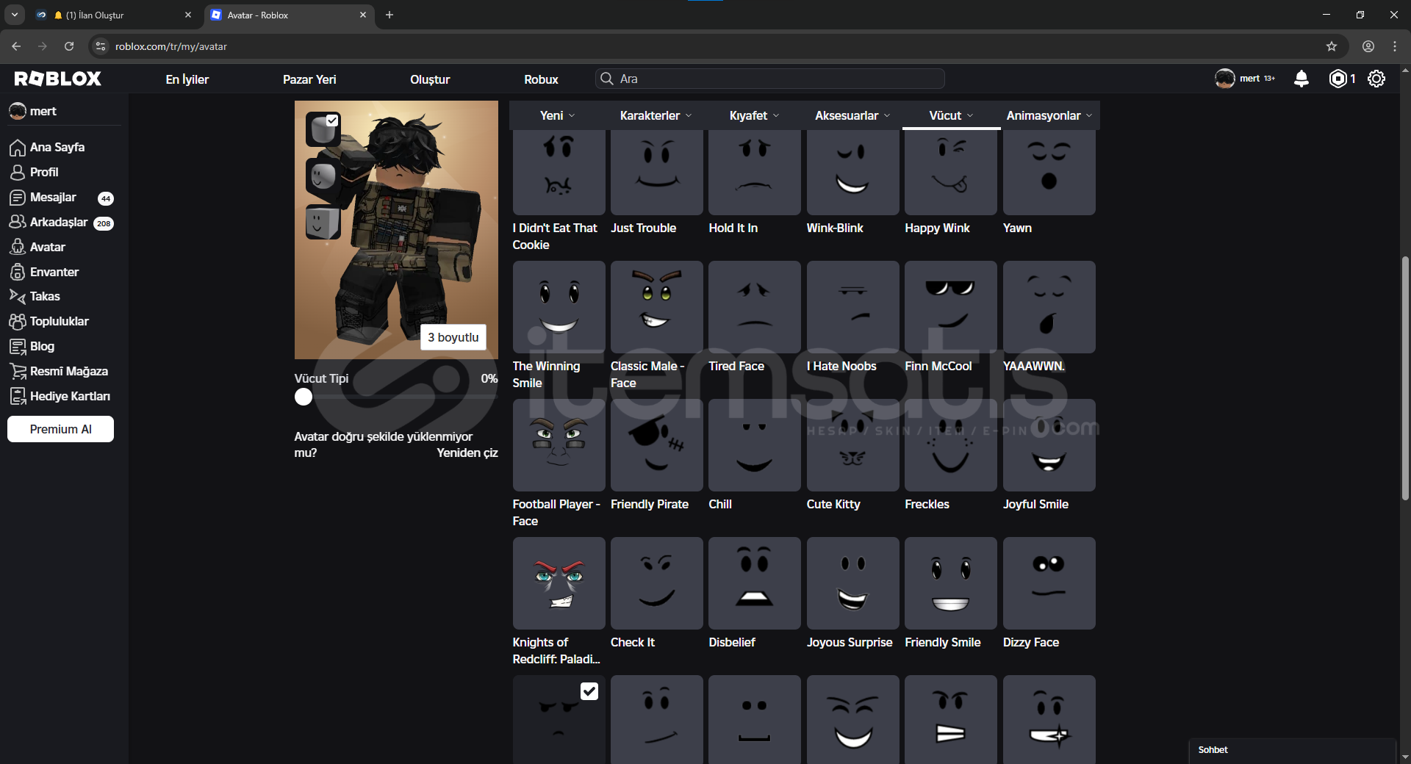Viewport: 1411px width, 764px height.
Task: Select the Classic Male face thumbnail
Action: coord(657,307)
